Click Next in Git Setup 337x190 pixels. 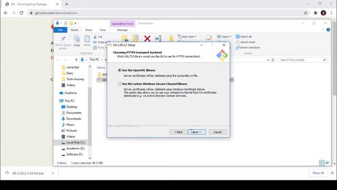197,132
